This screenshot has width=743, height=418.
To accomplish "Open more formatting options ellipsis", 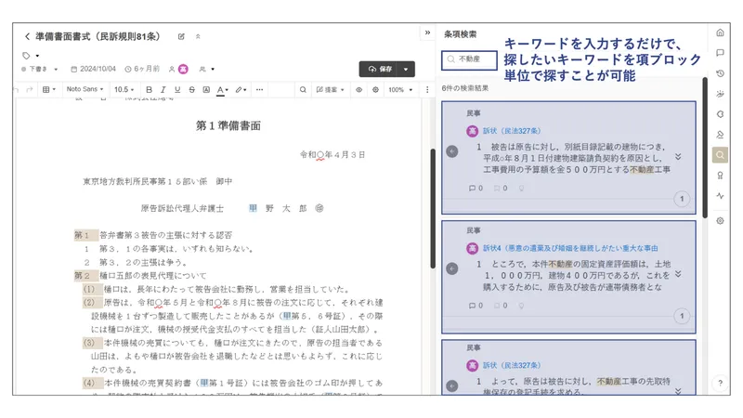I will click(x=259, y=89).
